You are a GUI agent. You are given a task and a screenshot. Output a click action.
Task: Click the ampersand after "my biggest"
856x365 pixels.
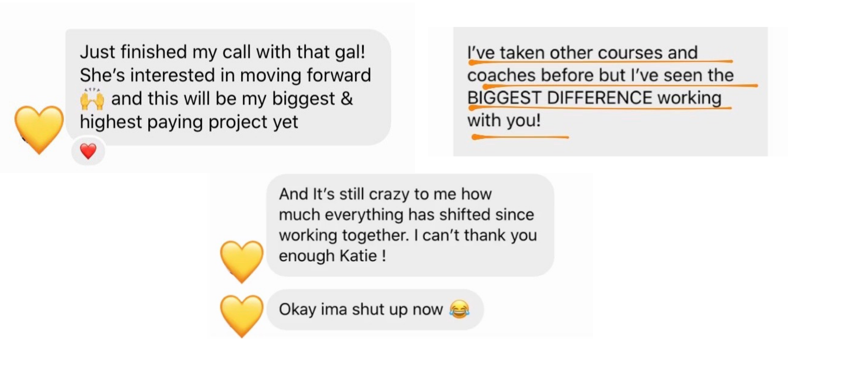coord(347,98)
